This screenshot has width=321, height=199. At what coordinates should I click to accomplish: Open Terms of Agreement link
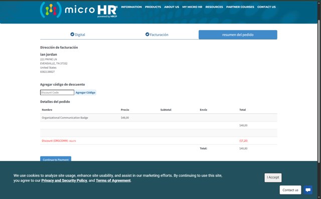tap(113, 180)
